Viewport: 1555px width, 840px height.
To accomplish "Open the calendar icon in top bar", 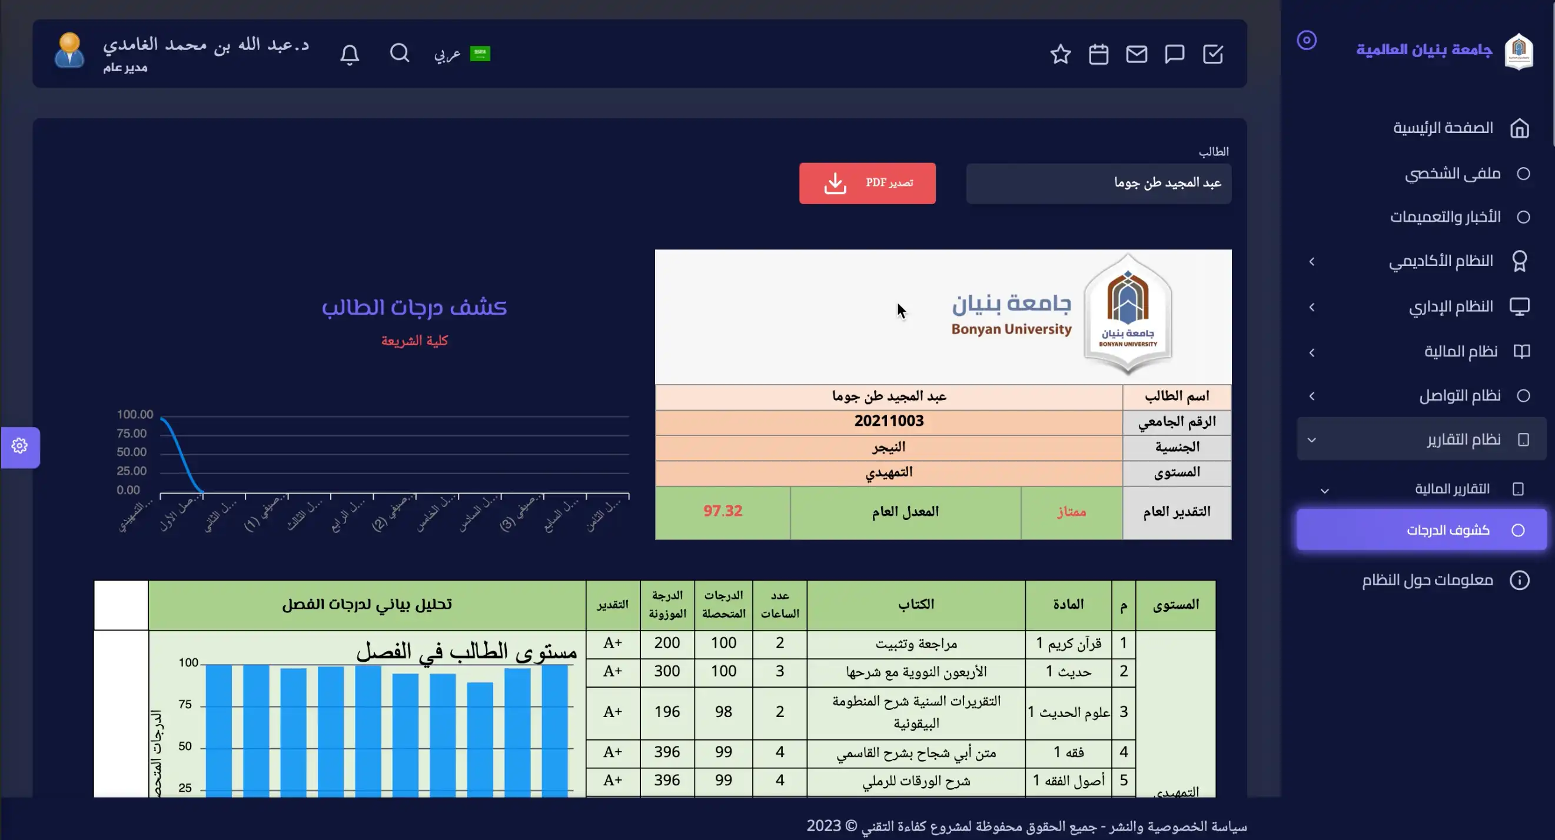I will (1099, 54).
